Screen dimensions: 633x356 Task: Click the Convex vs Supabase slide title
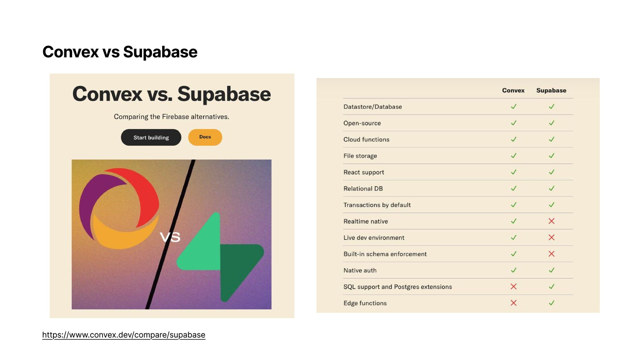(x=120, y=52)
